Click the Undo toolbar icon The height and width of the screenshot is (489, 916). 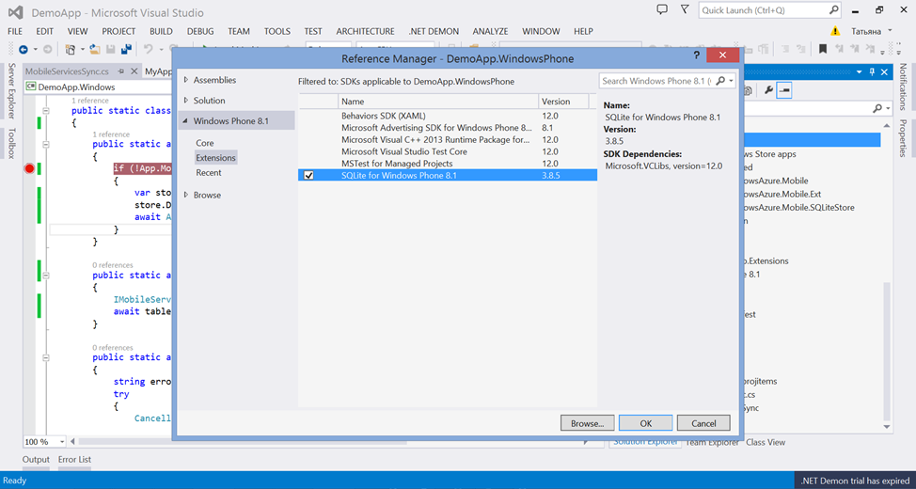pyautogui.click(x=149, y=50)
